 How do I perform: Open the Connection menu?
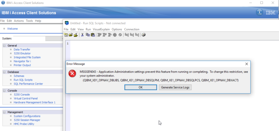coord(132,29)
